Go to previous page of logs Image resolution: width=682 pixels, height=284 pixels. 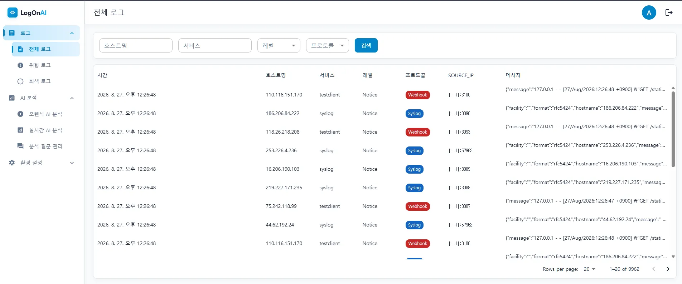pyautogui.click(x=653, y=269)
